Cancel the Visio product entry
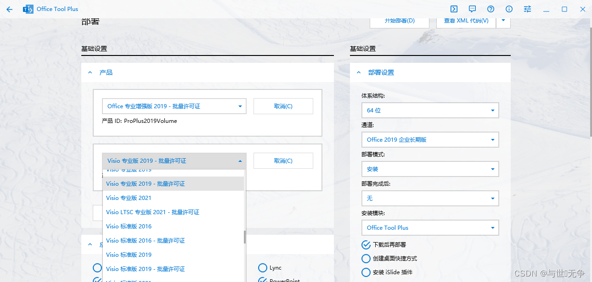This screenshot has width=592, height=282. click(x=283, y=161)
